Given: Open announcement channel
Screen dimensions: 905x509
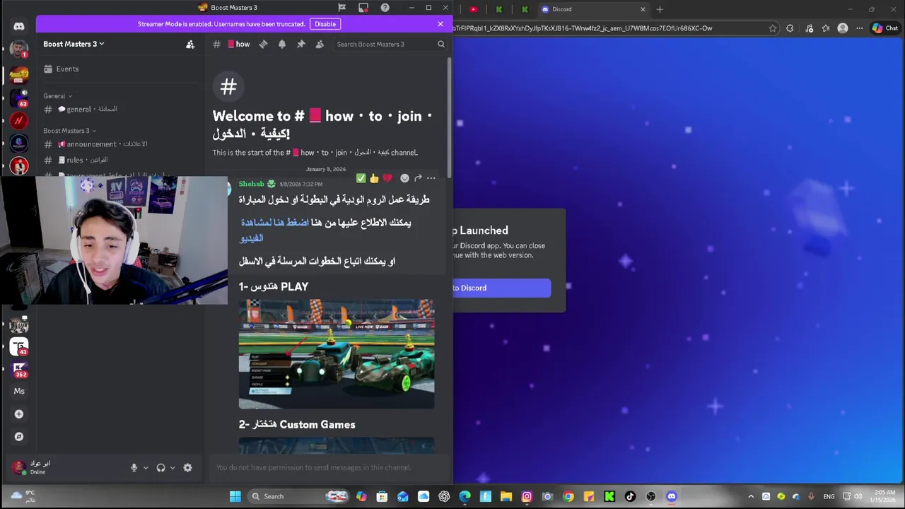Looking at the screenshot, I should (122, 144).
